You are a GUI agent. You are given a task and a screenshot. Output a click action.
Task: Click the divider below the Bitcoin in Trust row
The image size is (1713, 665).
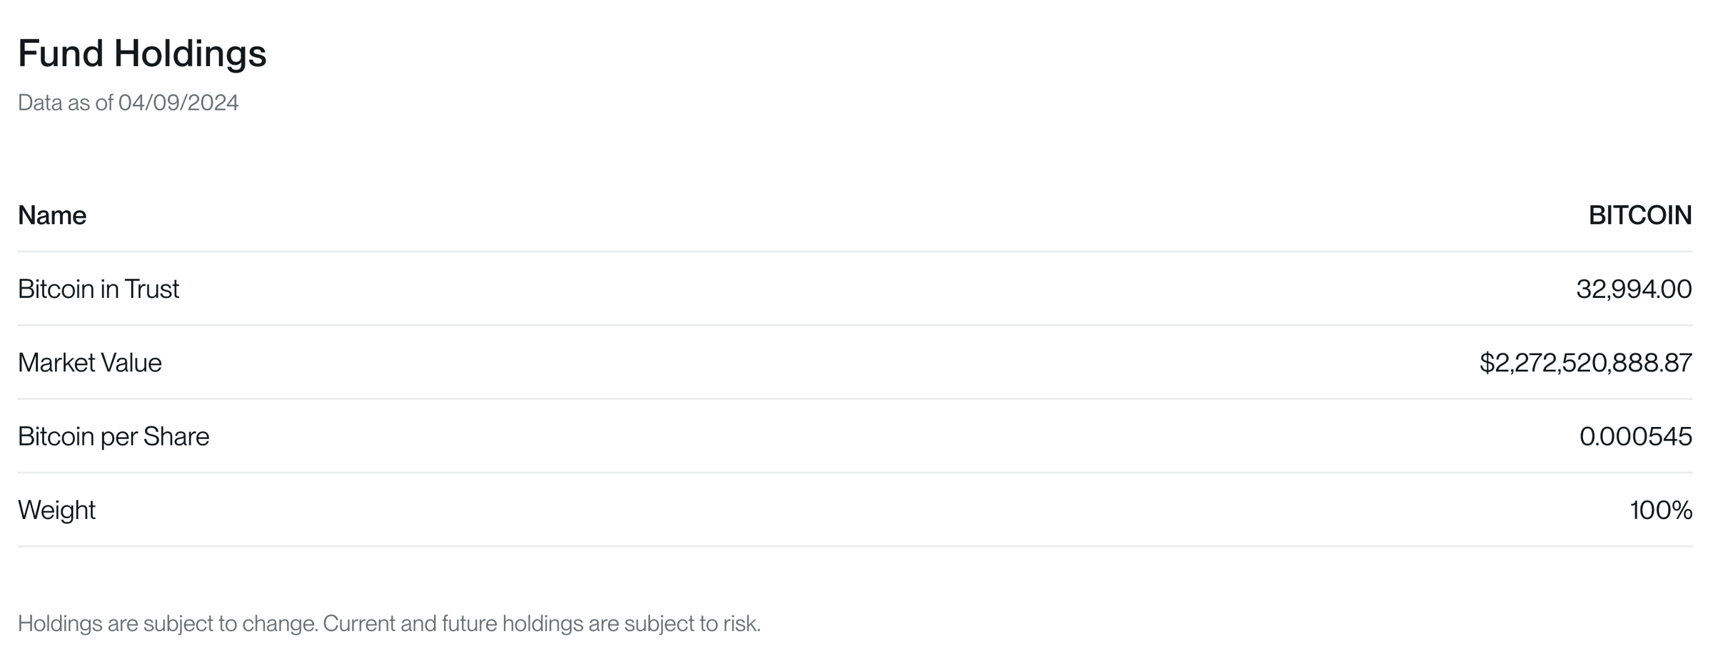click(855, 326)
